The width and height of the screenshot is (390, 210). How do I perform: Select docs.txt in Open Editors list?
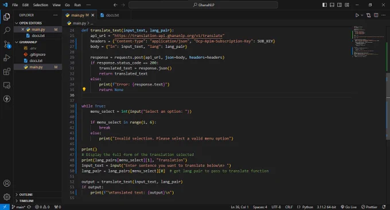point(38,35)
